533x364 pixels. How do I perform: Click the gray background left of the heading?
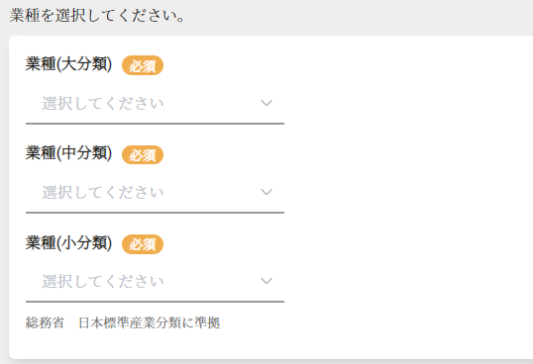tap(4, 16)
